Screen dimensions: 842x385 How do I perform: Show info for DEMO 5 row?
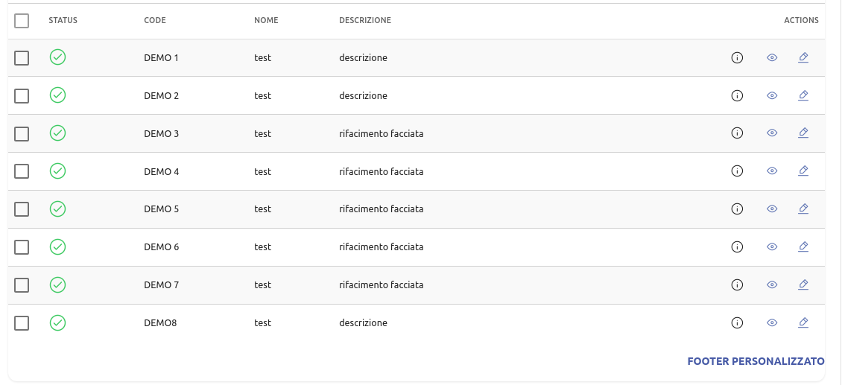737,209
